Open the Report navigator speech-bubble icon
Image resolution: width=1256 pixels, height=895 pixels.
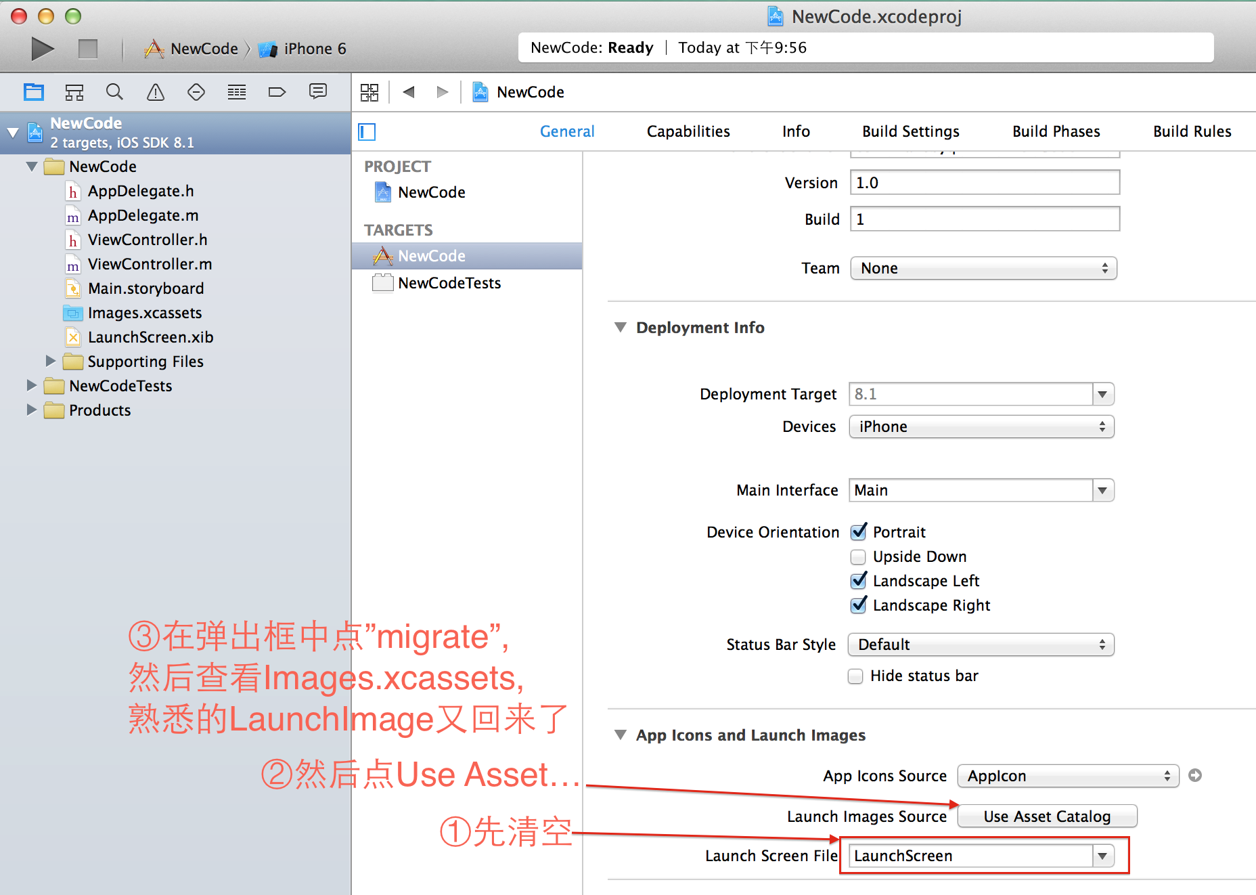[318, 91]
